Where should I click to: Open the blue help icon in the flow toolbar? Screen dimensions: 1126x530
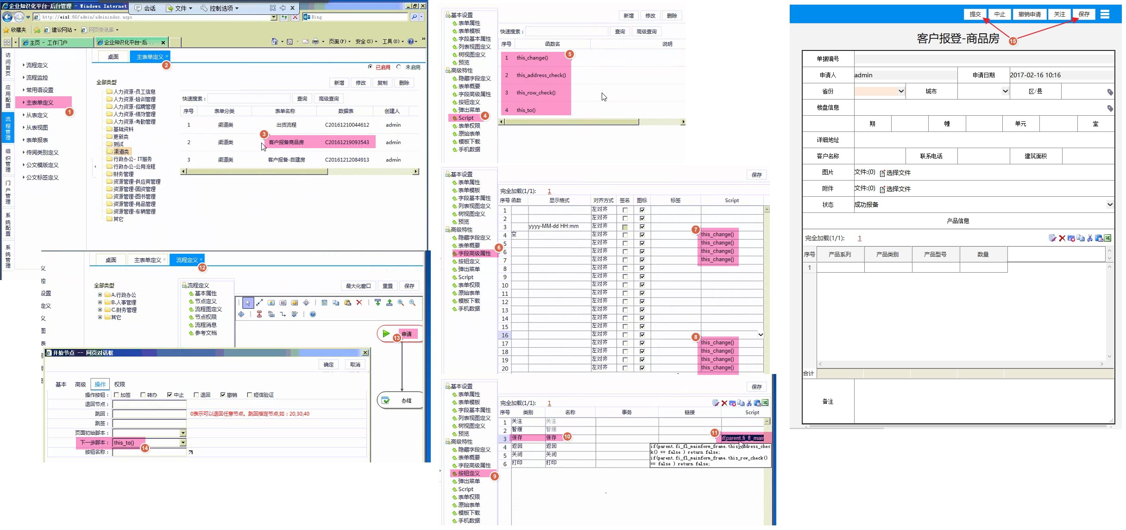coord(313,314)
